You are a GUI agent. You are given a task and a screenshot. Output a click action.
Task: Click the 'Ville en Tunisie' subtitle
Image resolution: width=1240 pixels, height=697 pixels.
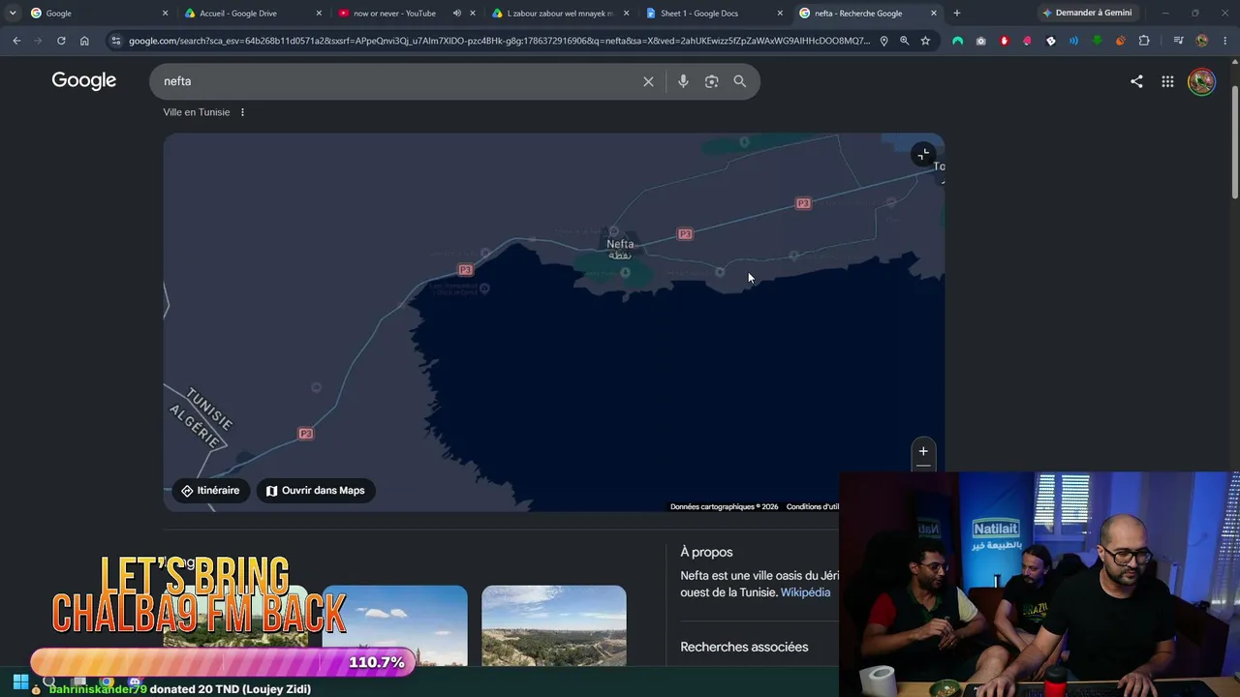point(197,112)
